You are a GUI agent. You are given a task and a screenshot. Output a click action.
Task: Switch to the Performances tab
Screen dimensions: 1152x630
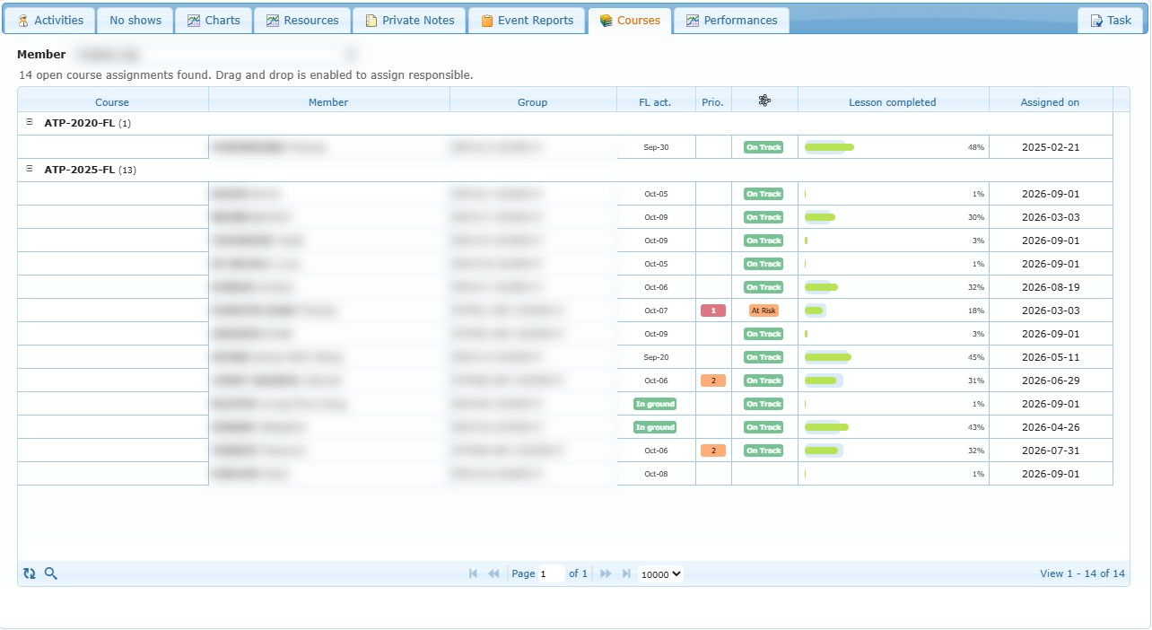[x=731, y=20]
